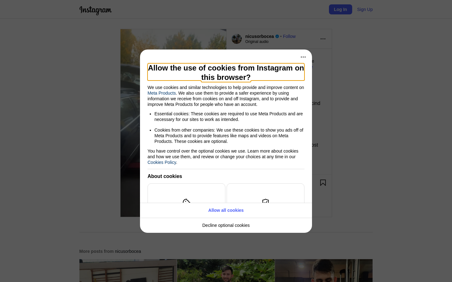The width and height of the screenshot is (452, 282).
Task: Open the shield icon info card
Action: (266, 193)
